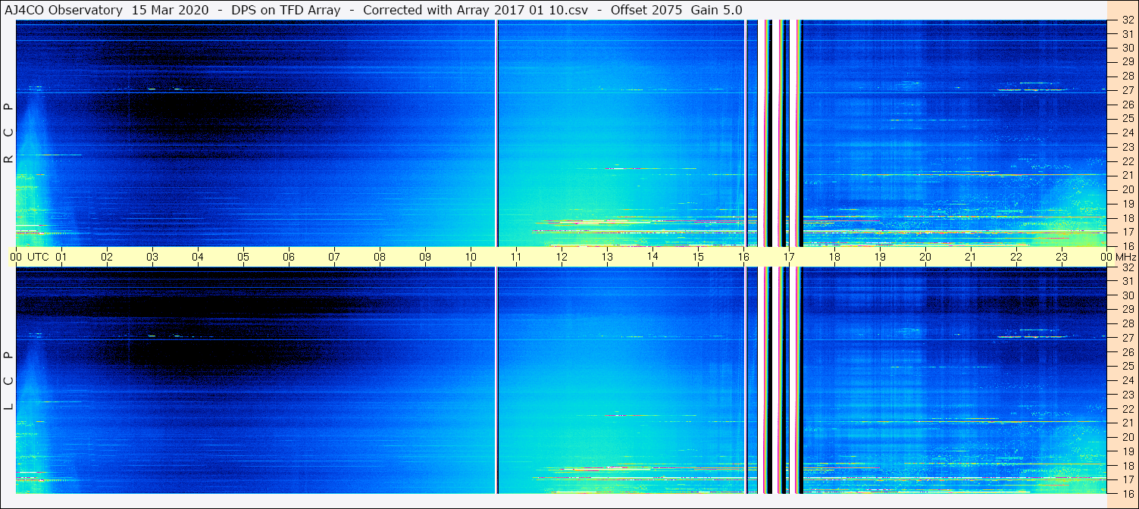Select hour 10 on the UTC time axis
The height and width of the screenshot is (509, 1139).
(471, 257)
